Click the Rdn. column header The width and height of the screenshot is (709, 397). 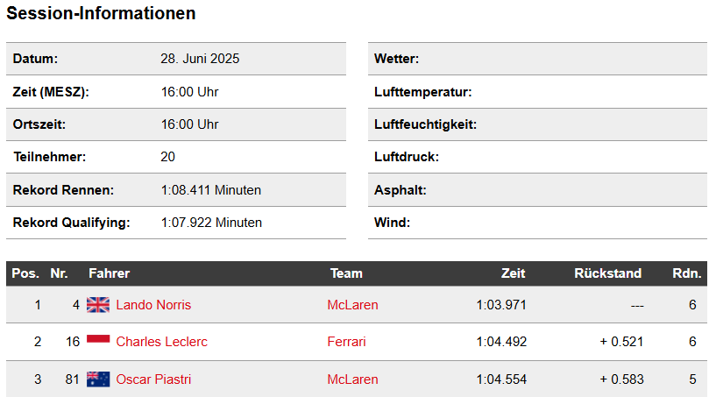687,273
